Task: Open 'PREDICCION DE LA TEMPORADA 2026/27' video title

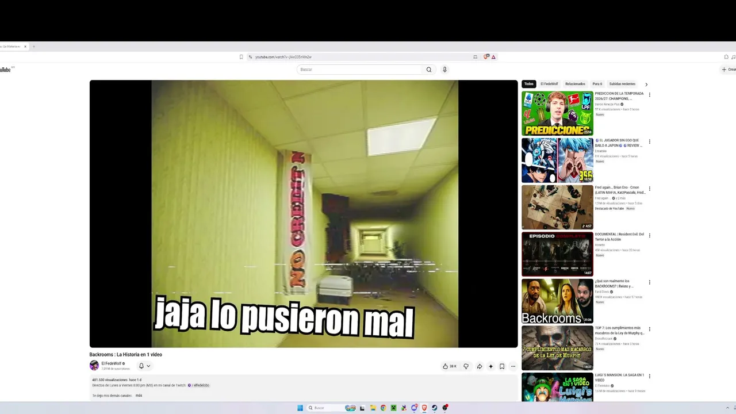Action: tap(619, 96)
